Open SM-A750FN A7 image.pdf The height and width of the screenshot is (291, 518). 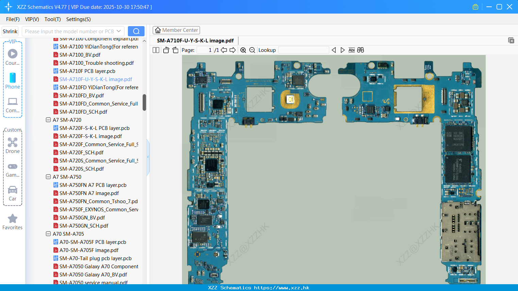tap(89, 193)
